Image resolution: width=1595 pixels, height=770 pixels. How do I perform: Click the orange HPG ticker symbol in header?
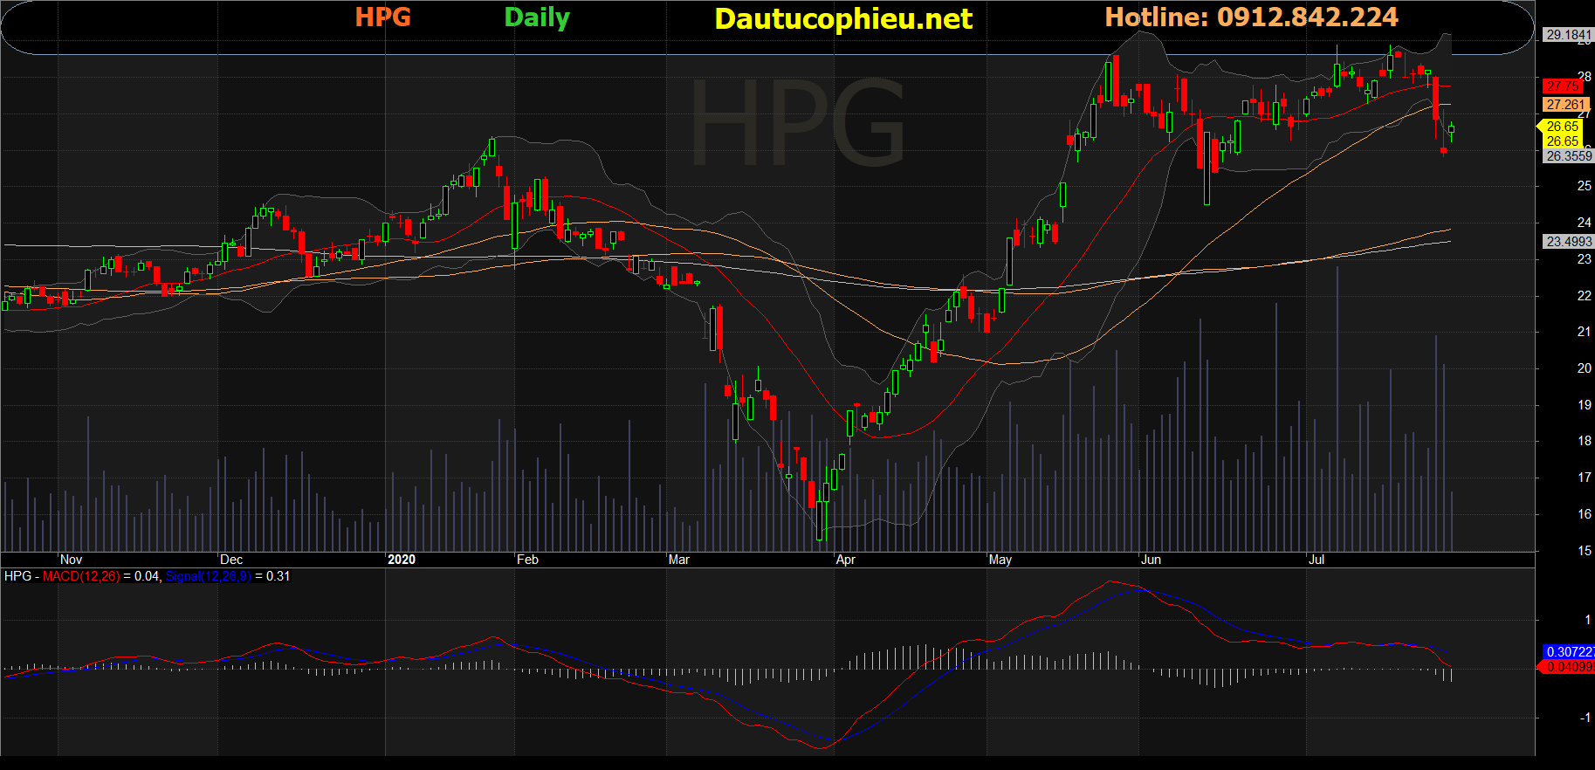(382, 17)
